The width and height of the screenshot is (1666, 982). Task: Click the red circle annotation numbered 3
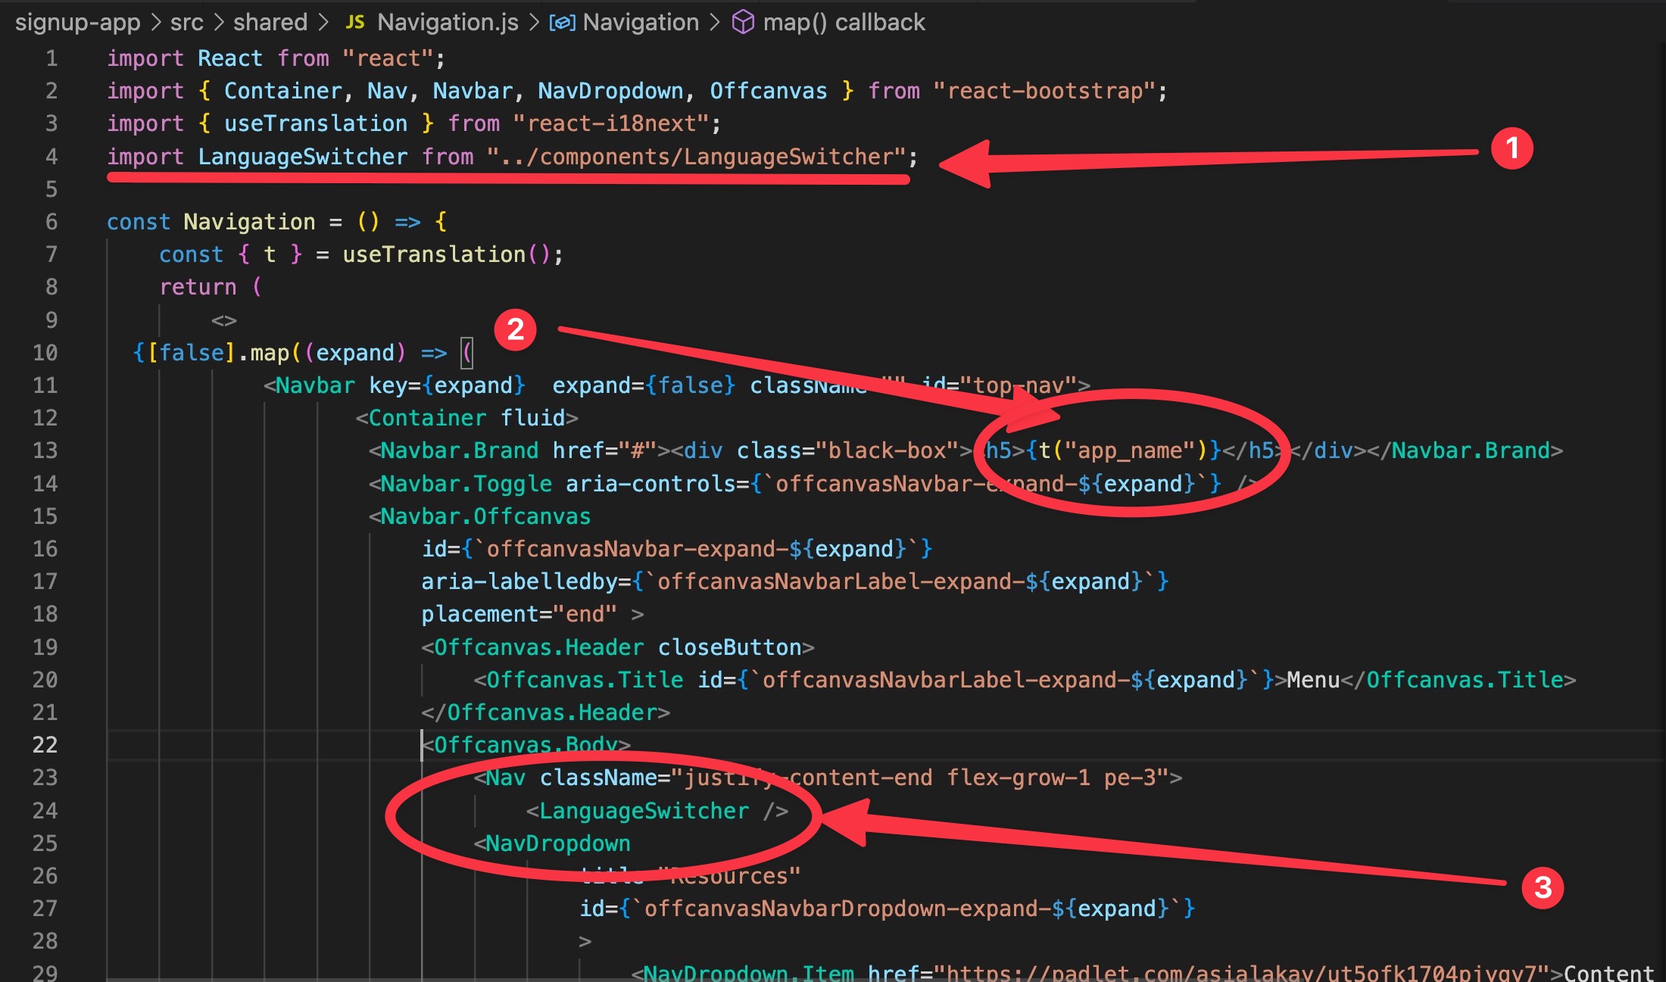pyautogui.click(x=1543, y=887)
